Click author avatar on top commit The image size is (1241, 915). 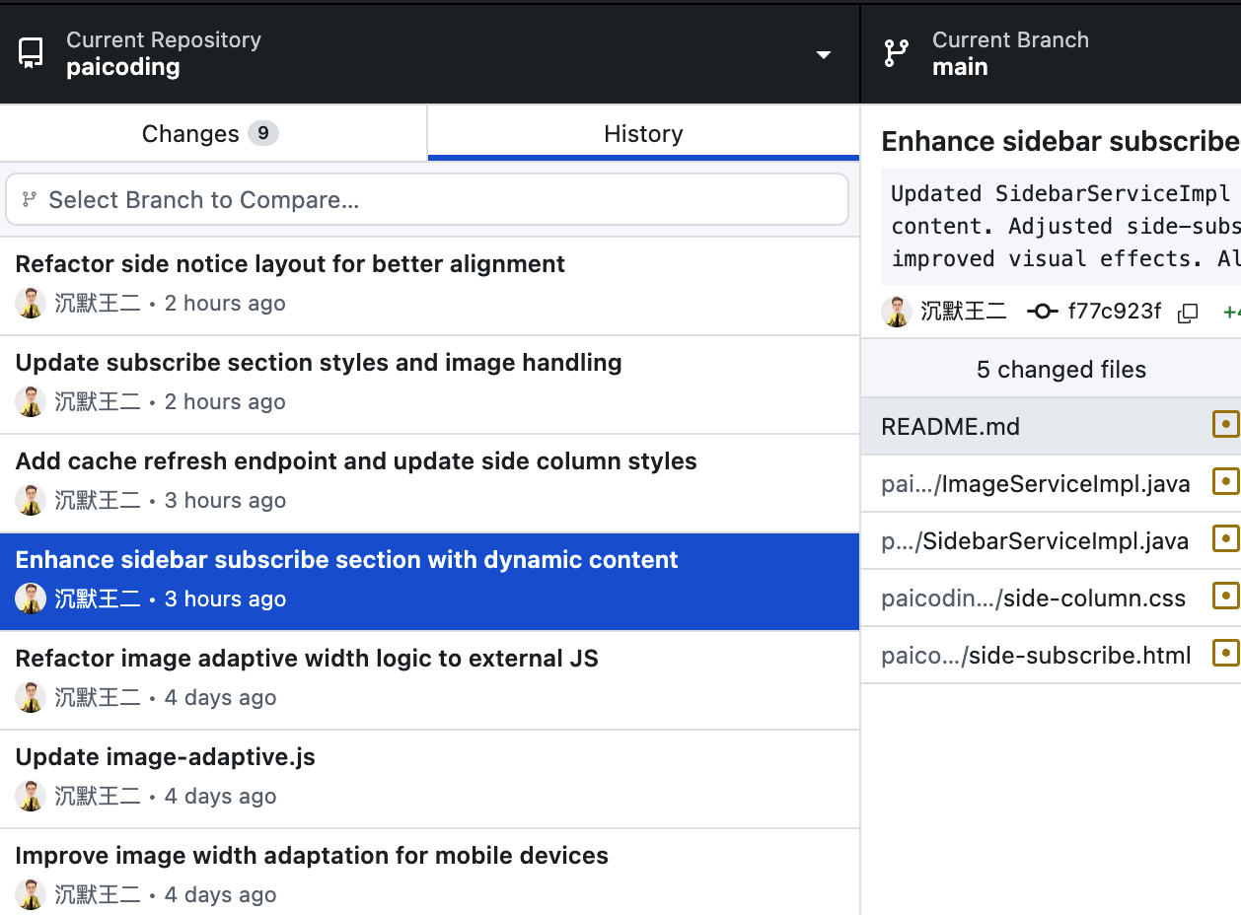[31, 303]
